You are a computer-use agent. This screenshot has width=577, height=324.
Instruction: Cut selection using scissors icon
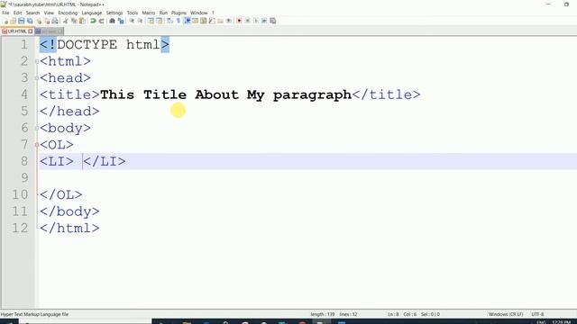[x=65, y=21]
